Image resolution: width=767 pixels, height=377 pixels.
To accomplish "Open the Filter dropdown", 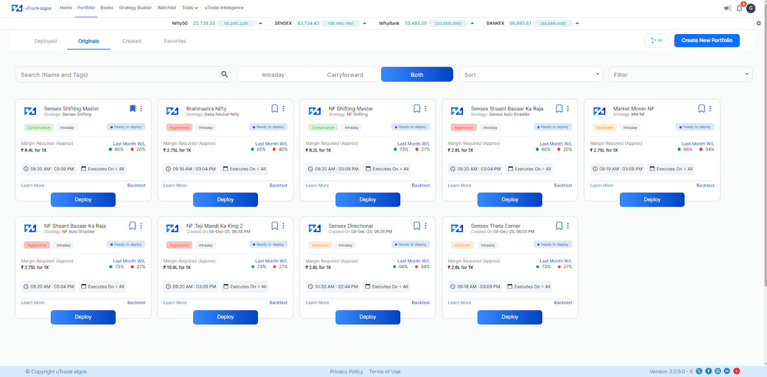I will (x=680, y=74).
